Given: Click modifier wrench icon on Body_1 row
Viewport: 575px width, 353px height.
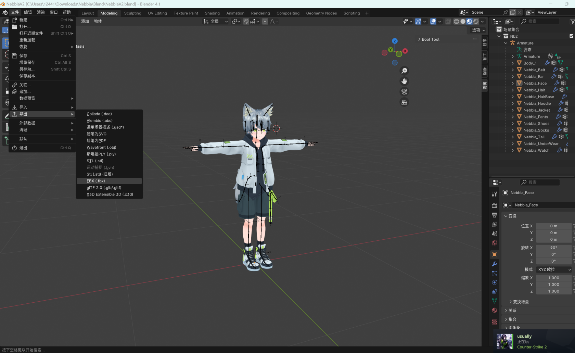Looking at the screenshot, I should (x=547, y=63).
